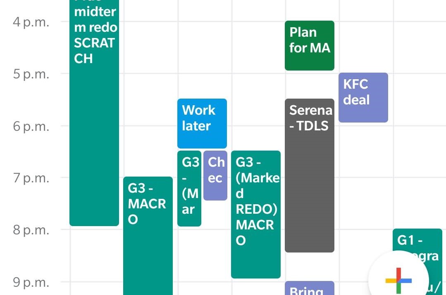Open the Plan for MA event

310,45
